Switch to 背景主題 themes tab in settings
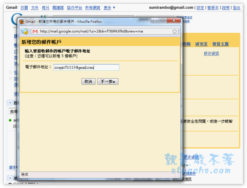Viewport: 247px width, 188px height. (x=220, y=44)
